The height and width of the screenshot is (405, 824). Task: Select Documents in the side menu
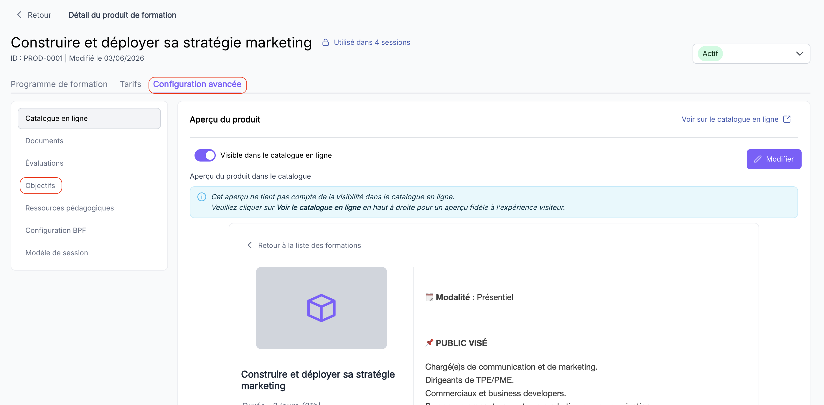point(44,141)
